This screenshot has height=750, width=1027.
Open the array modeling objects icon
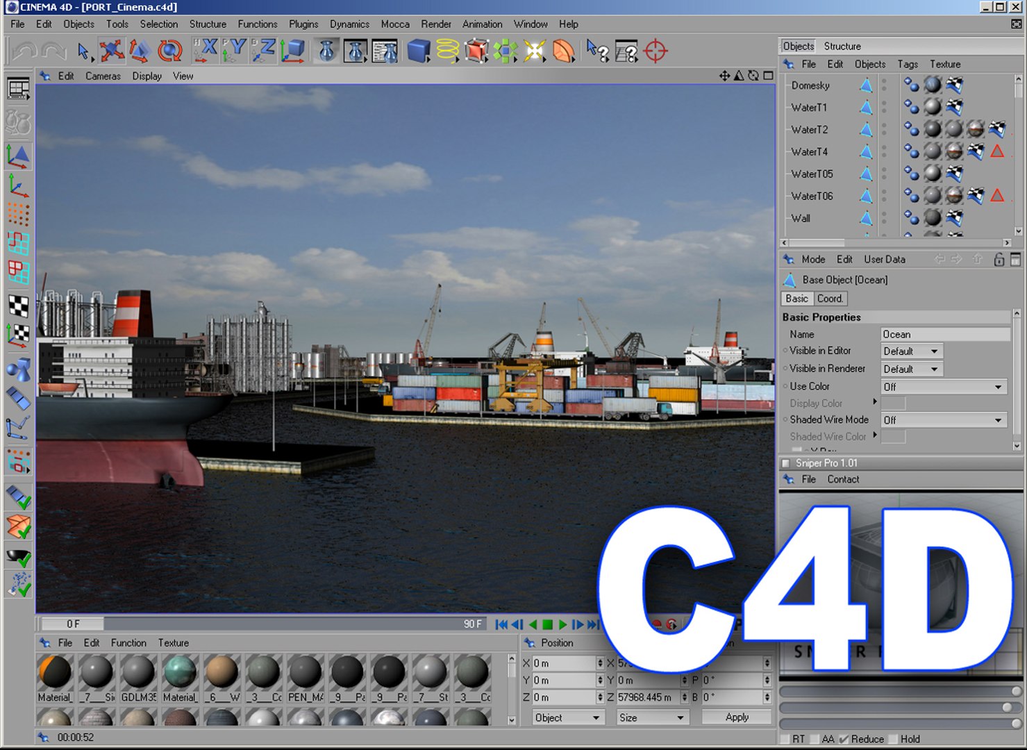tap(506, 51)
